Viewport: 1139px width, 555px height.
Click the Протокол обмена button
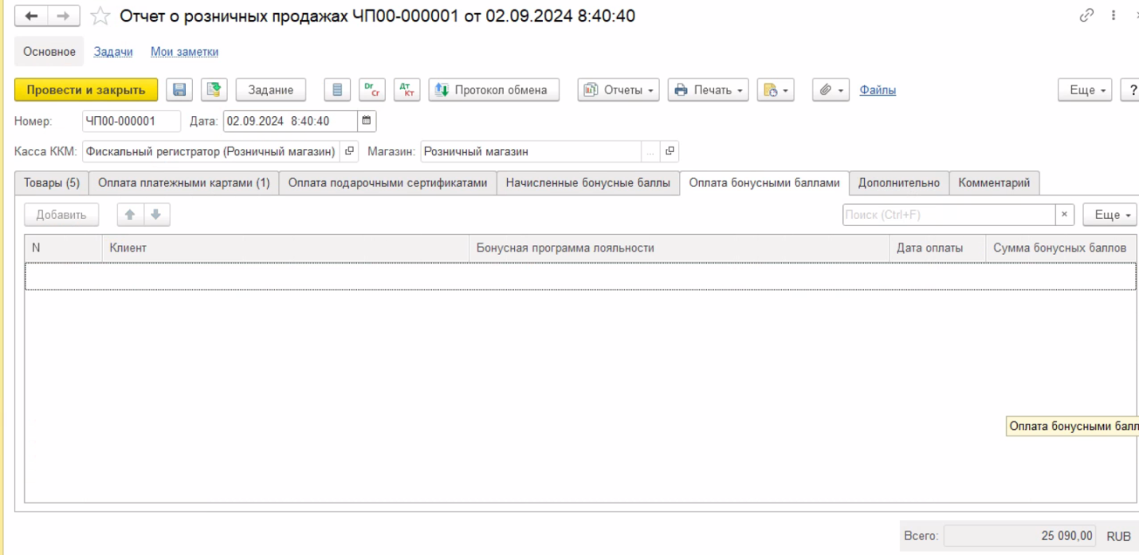[x=493, y=90]
